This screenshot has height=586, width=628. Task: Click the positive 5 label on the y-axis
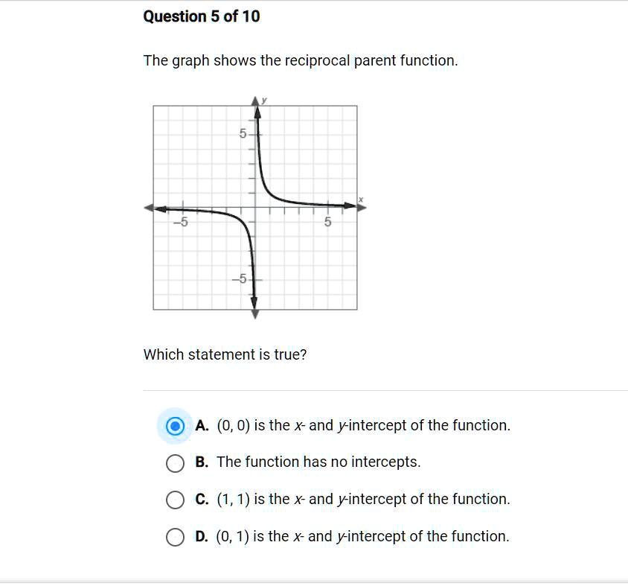pyautogui.click(x=243, y=134)
